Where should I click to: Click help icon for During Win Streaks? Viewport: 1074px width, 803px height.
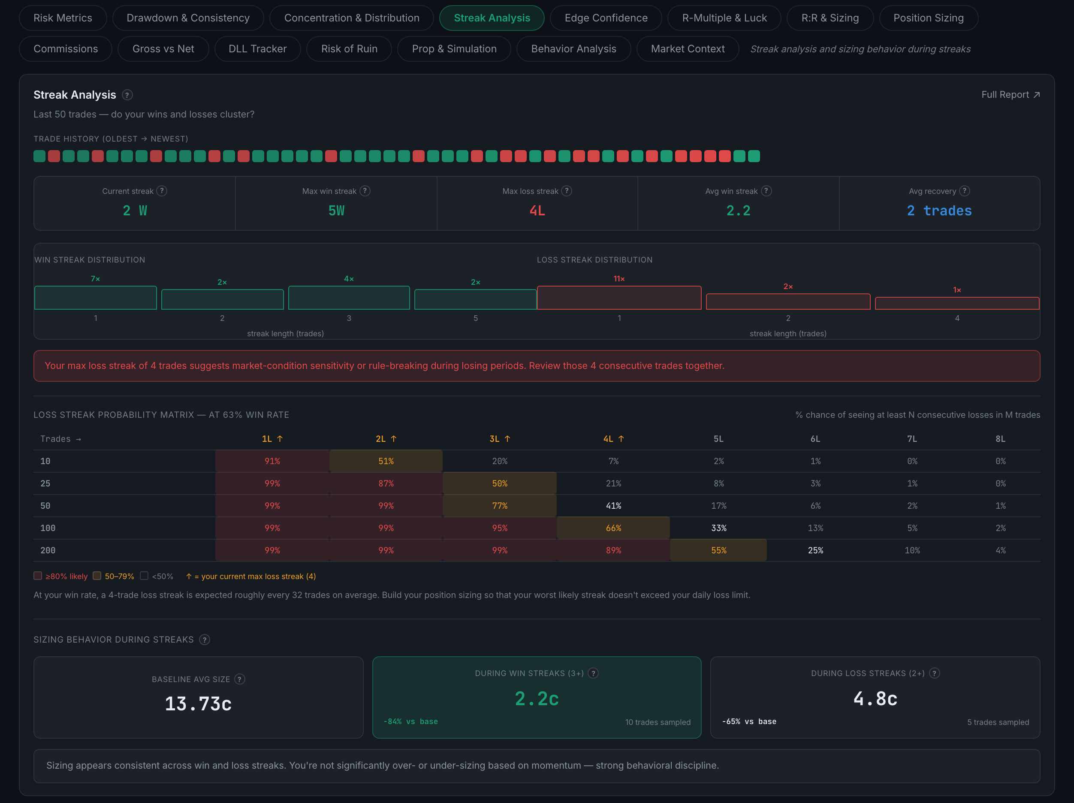pos(593,673)
